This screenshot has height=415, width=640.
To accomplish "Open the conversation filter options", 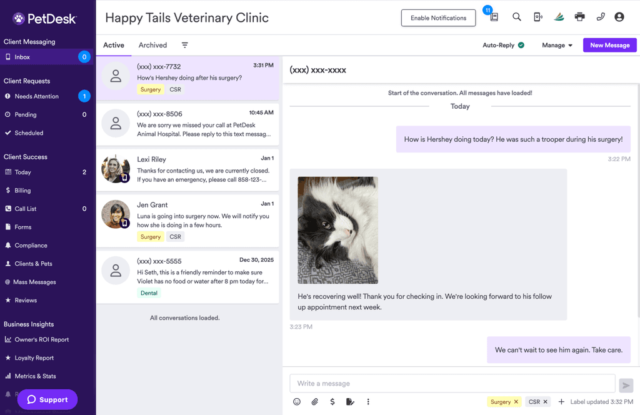I will click(184, 45).
